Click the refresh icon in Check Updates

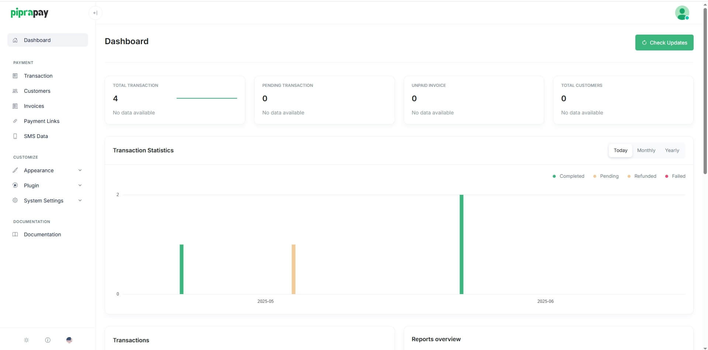[x=644, y=43]
